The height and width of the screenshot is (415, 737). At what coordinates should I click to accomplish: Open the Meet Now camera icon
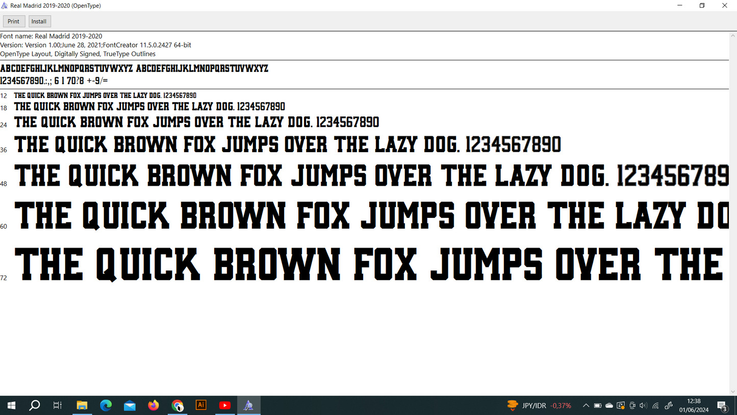pyautogui.click(x=632, y=406)
